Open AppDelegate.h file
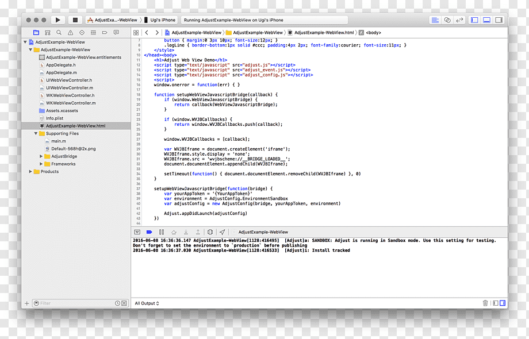Screen dimensions: 529x339 [x=61, y=65]
